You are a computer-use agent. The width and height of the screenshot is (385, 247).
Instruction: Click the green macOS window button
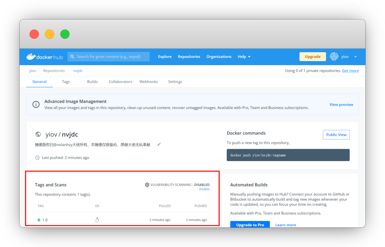coord(65,34)
